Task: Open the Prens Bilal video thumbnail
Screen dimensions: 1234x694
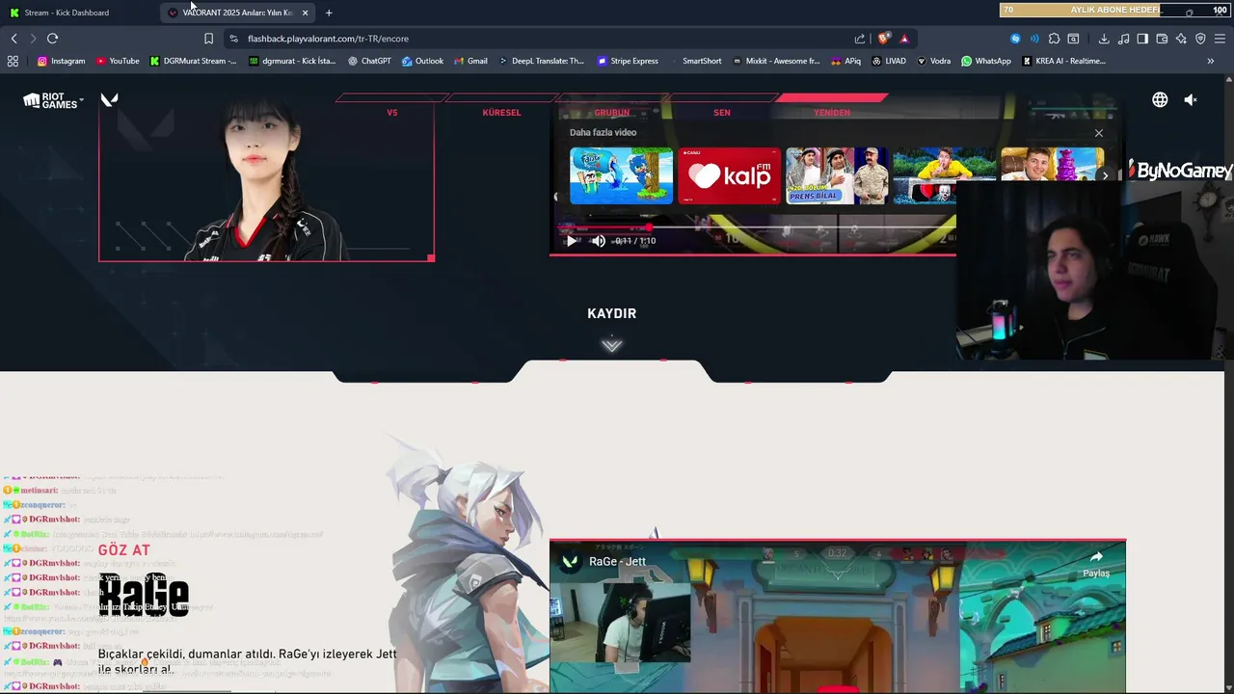Action: [x=837, y=175]
